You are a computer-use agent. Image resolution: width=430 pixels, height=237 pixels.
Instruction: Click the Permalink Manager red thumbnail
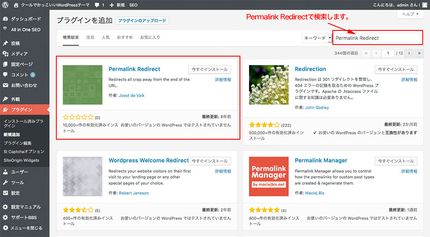(269, 176)
